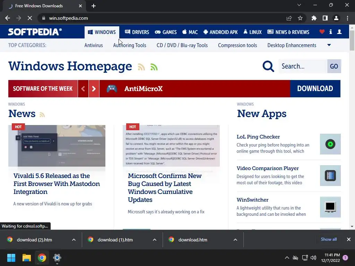Image resolution: width=355 pixels, height=266 pixels.
Task: Toggle the Chrome side panel
Action: (325, 18)
